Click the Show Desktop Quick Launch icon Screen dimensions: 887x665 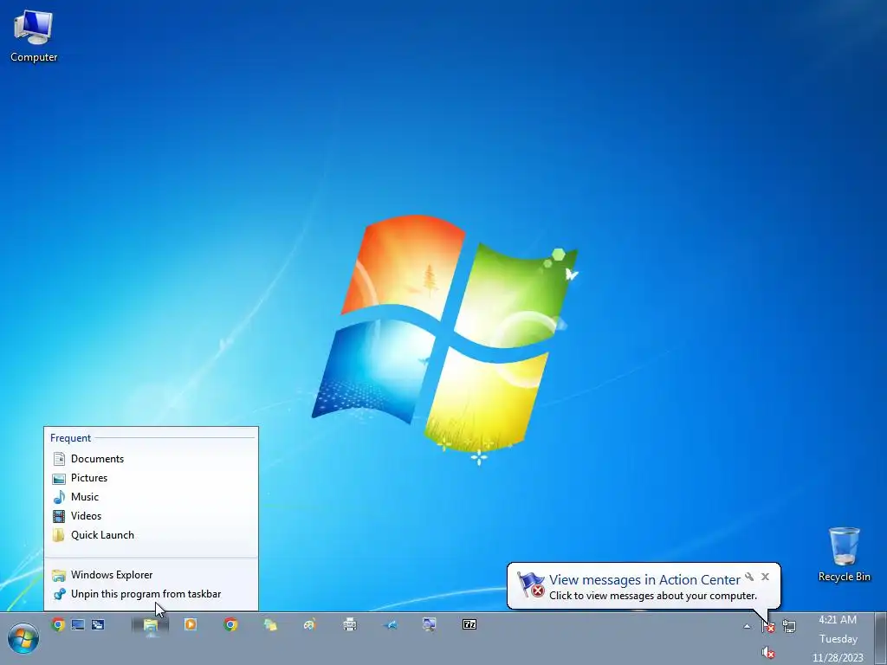point(77,624)
